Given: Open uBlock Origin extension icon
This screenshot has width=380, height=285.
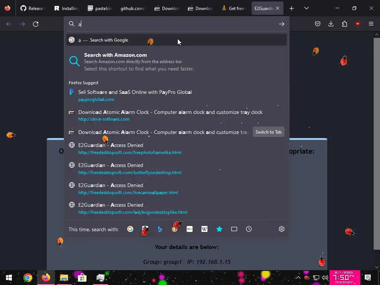Looking at the screenshot, I should pyautogui.click(x=358, y=24).
